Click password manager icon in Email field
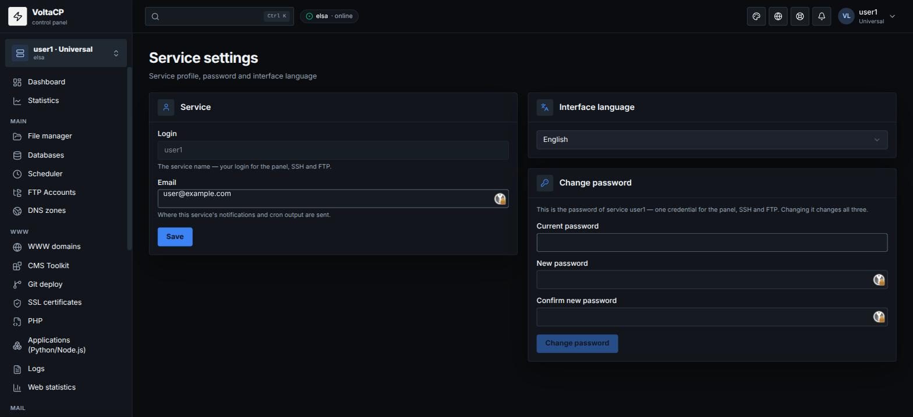Viewport: 913px width, 417px height. click(x=500, y=199)
